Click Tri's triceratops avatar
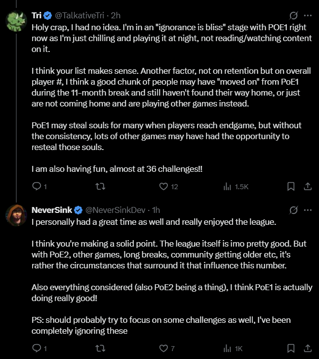Viewport: 319px width, 359px height. pos(15,20)
